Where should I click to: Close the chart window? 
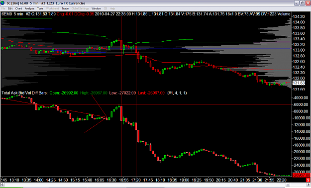tap(308, 3)
